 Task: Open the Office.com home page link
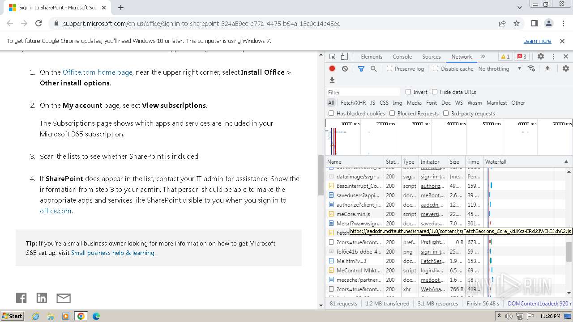97,72
